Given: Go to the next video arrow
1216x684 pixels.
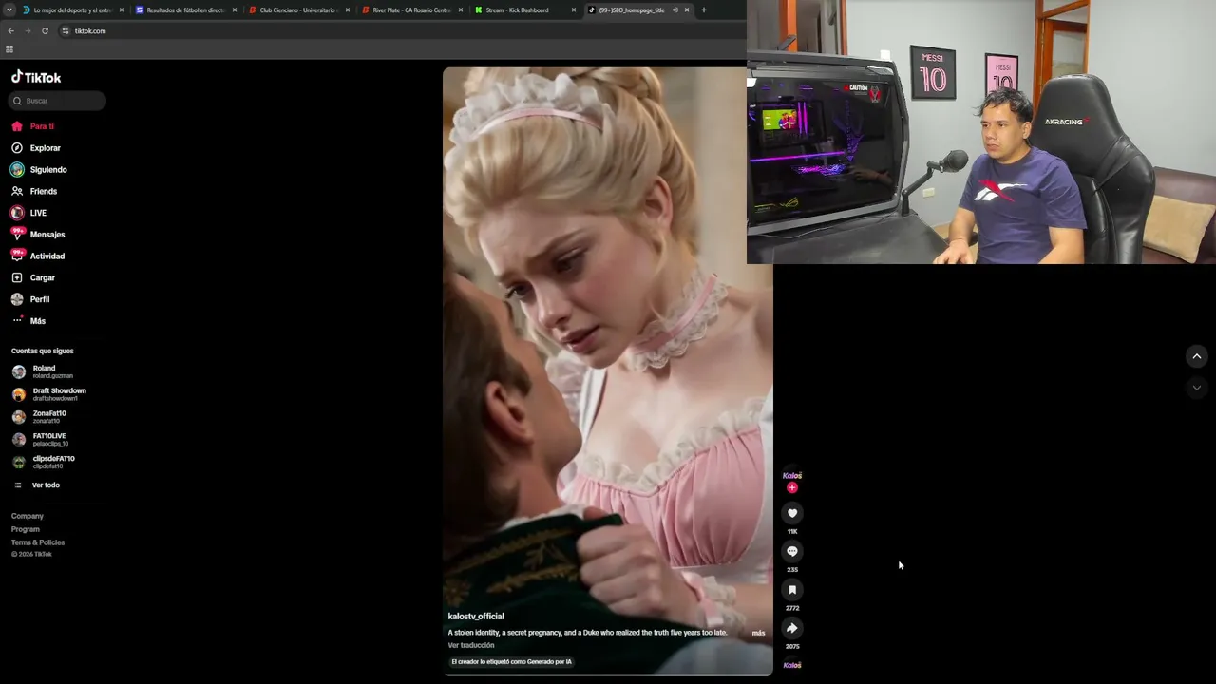Looking at the screenshot, I should coord(1197,388).
